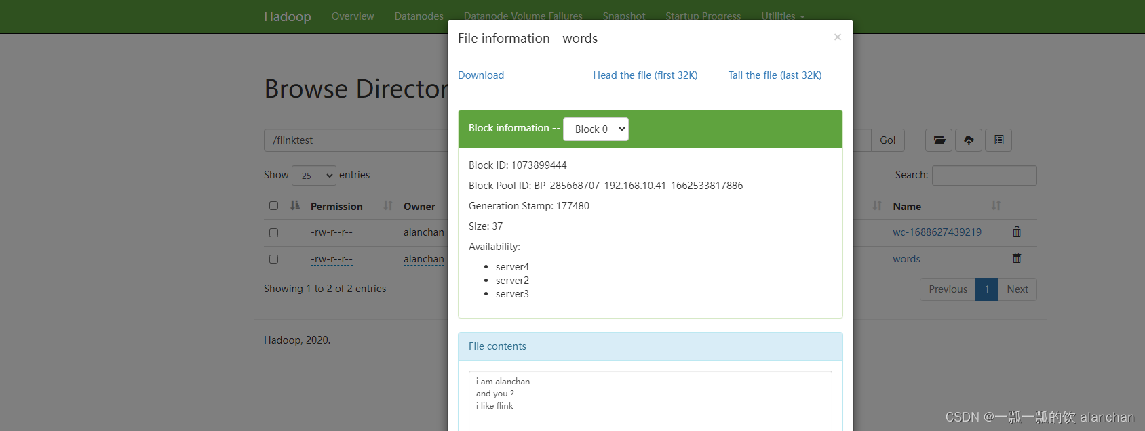The height and width of the screenshot is (431, 1145).
Task: Sort by the Permission column sort icon
Action: click(x=388, y=205)
